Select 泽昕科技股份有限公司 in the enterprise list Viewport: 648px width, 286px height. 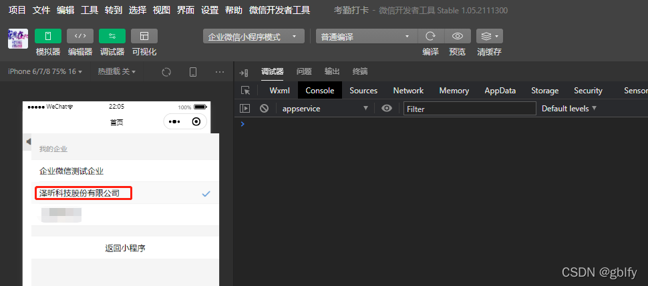click(125, 193)
